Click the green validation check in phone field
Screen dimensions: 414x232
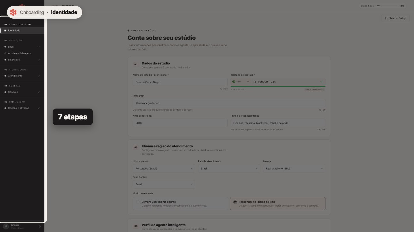pyautogui.click(x=322, y=82)
